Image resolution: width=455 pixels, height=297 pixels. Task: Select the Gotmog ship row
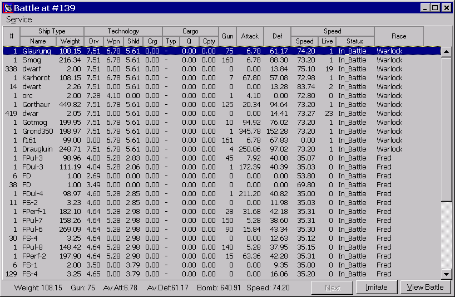(x=222, y=123)
